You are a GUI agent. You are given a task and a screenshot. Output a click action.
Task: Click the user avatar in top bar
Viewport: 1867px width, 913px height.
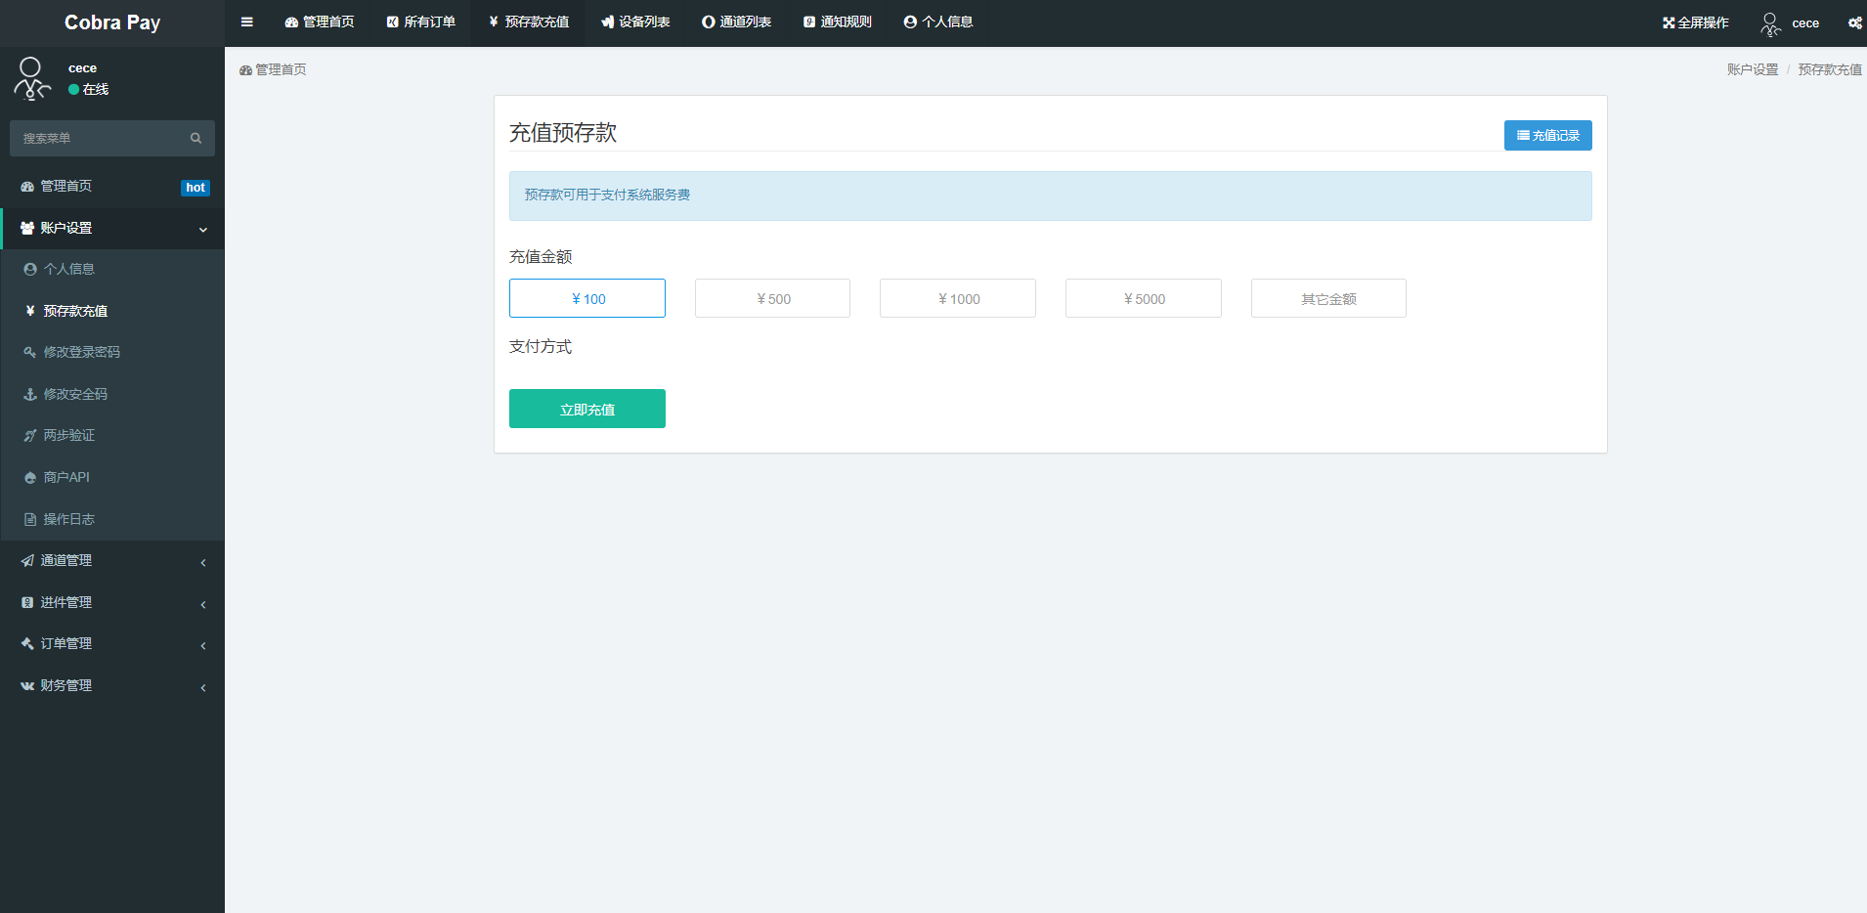click(x=1770, y=23)
